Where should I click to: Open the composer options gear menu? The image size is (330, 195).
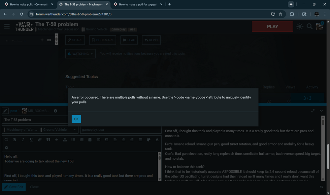tap(6, 148)
